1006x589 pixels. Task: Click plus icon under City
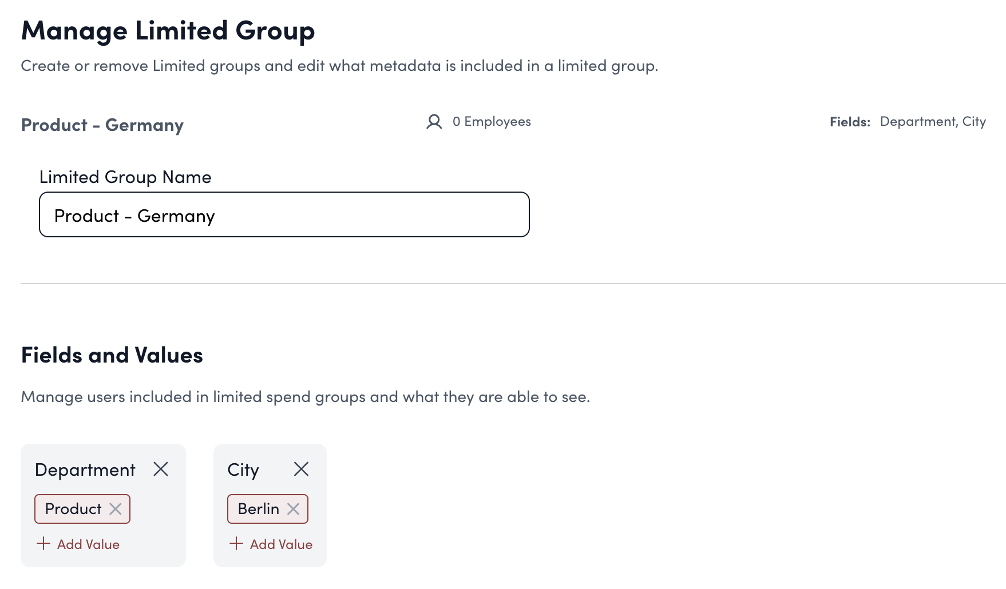236,544
